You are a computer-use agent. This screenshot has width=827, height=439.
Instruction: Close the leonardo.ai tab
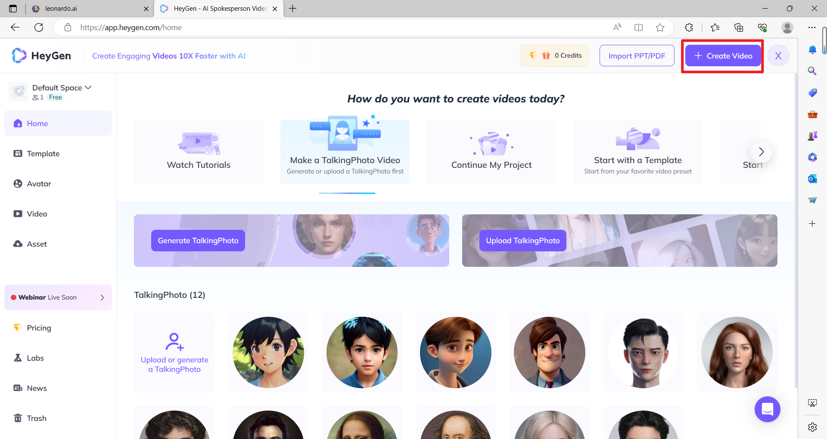coord(146,9)
